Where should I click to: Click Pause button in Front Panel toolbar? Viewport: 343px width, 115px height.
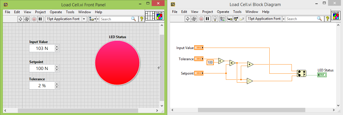pyautogui.click(x=40, y=19)
